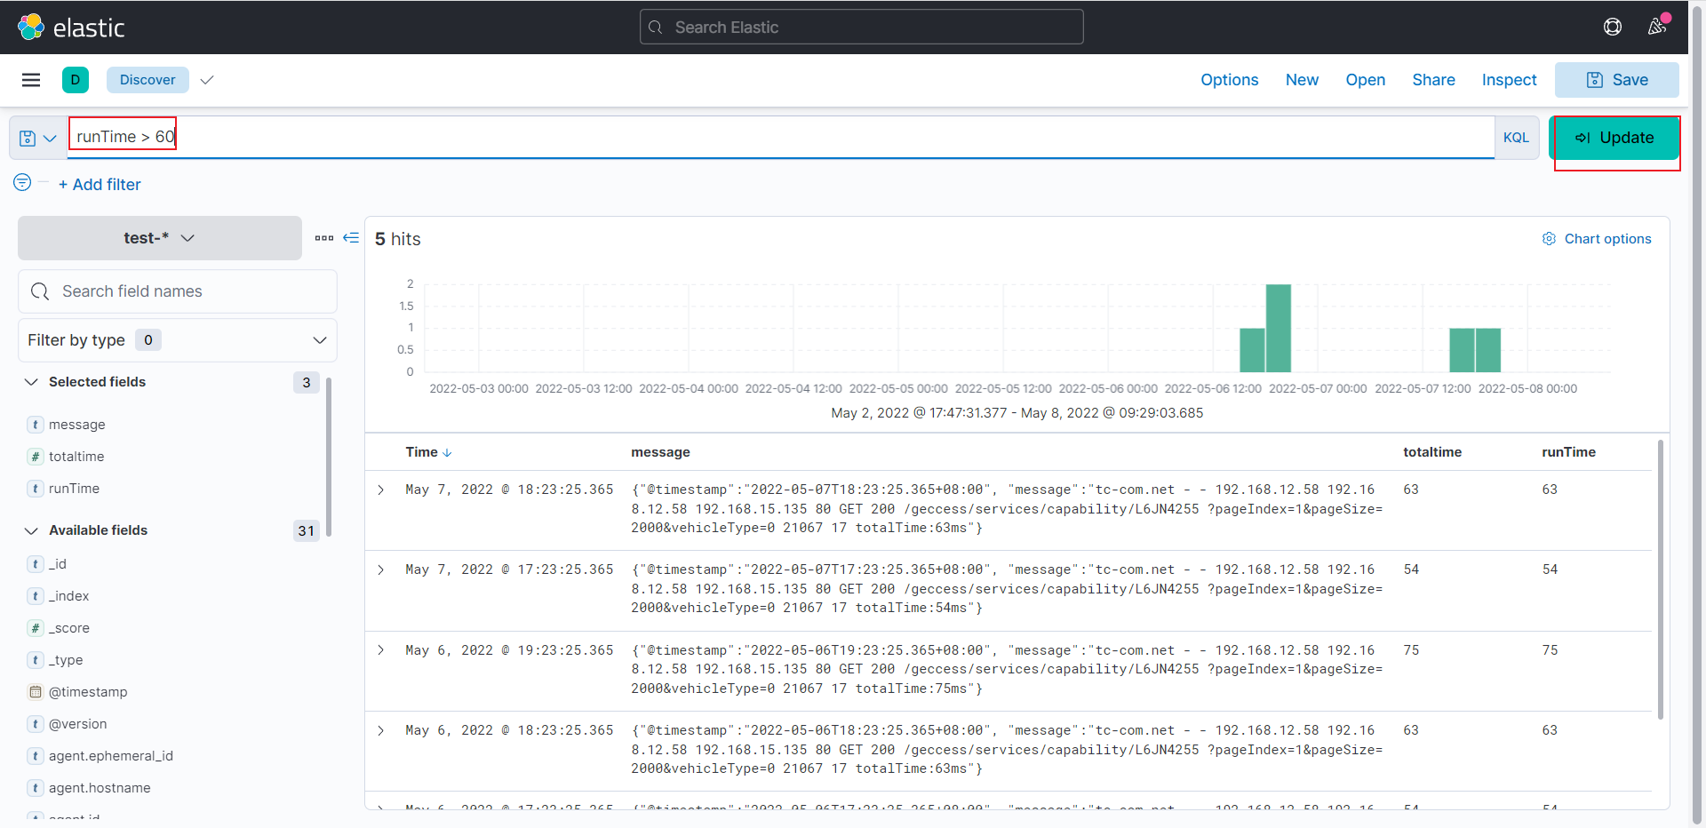Click the totaltime column header

coord(1432,452)
